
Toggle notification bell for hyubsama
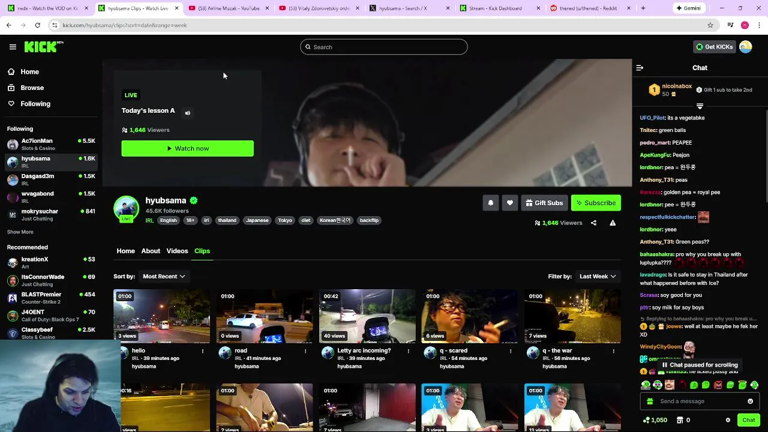coord(490,203)
